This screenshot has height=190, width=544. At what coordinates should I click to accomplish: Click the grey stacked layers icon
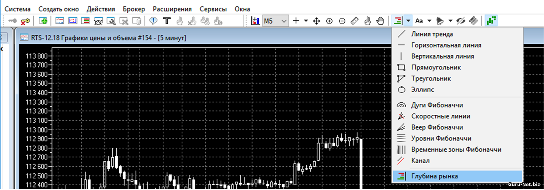click(x=473, y=21)
